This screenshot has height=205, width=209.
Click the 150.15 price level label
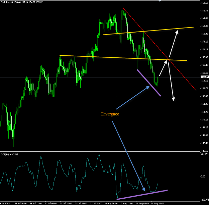tap(205, 120)
